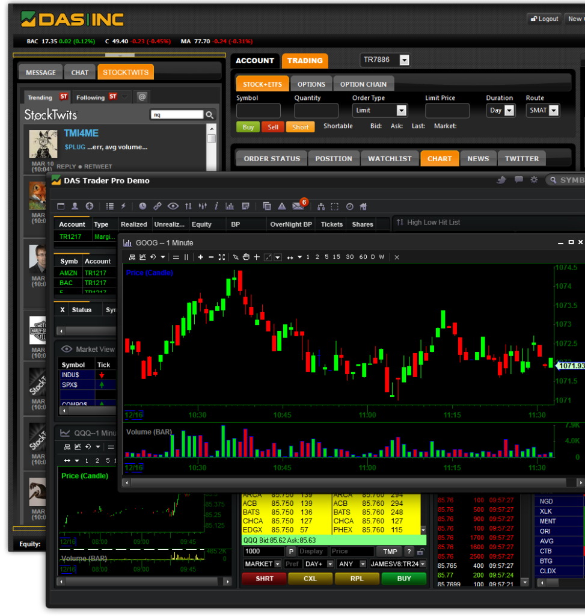585x616 pixels.
Task: Click the Logout button
Action: (544, 19)
